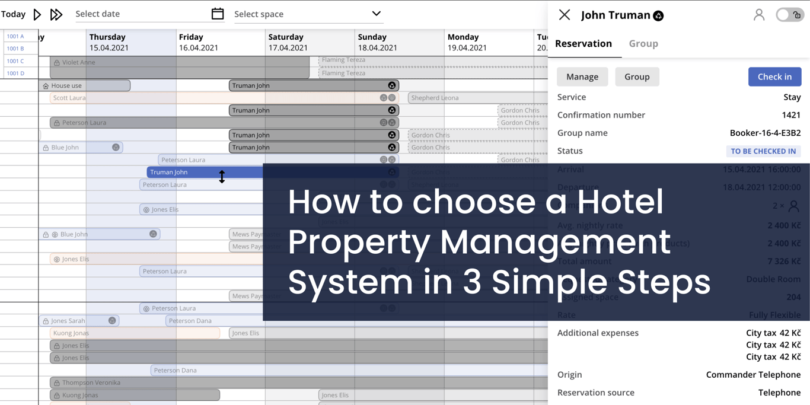Select the Reservation tab
This screenshot has height=405, width=810.
click(584, 43)
